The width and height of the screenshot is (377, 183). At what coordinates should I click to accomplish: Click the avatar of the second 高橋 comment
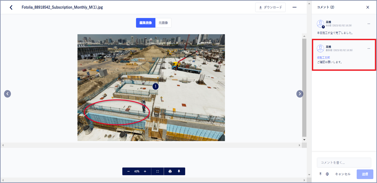coord(321,49)
